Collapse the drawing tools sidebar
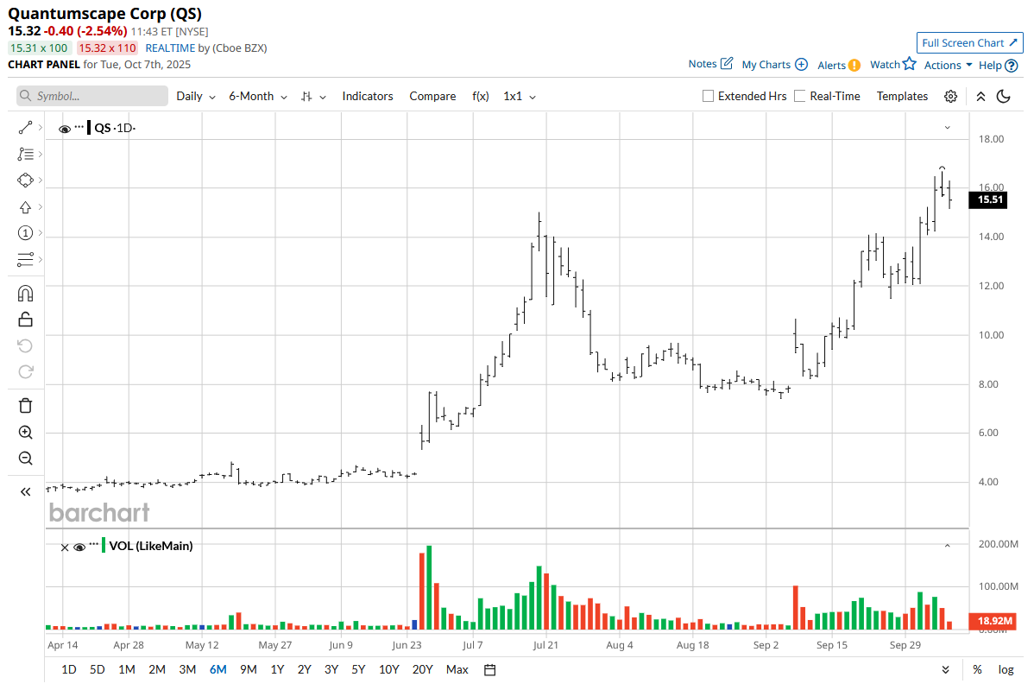1034x690 pixels. pos(25,491)
